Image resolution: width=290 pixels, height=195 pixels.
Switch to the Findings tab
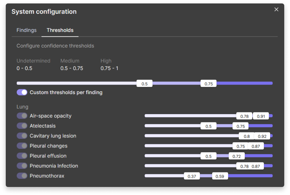tap(26, 30)
